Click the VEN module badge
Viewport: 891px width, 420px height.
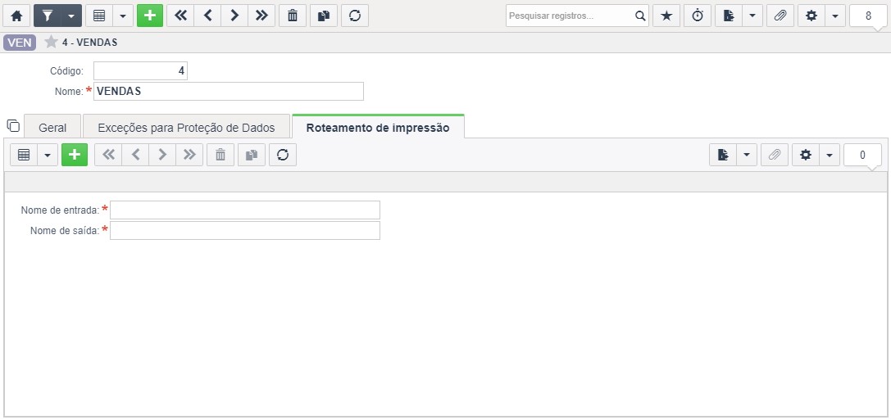[20, 43]
